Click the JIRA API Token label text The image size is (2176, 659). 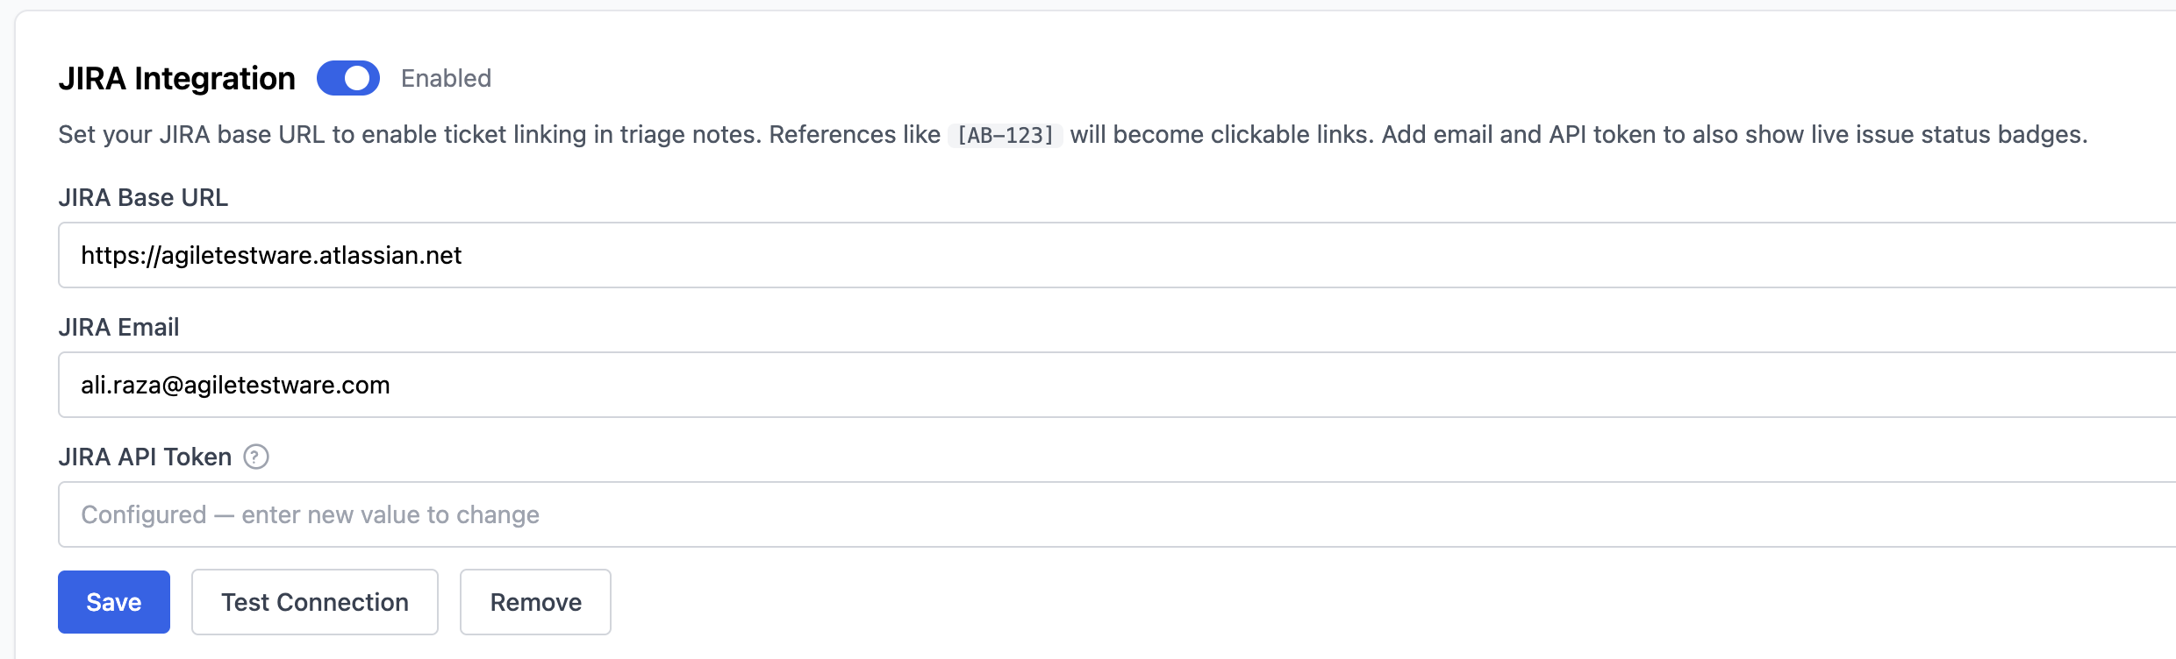click(x=145, y=457)
